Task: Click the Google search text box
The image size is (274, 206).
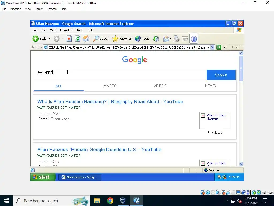Action: click(120, 75)
